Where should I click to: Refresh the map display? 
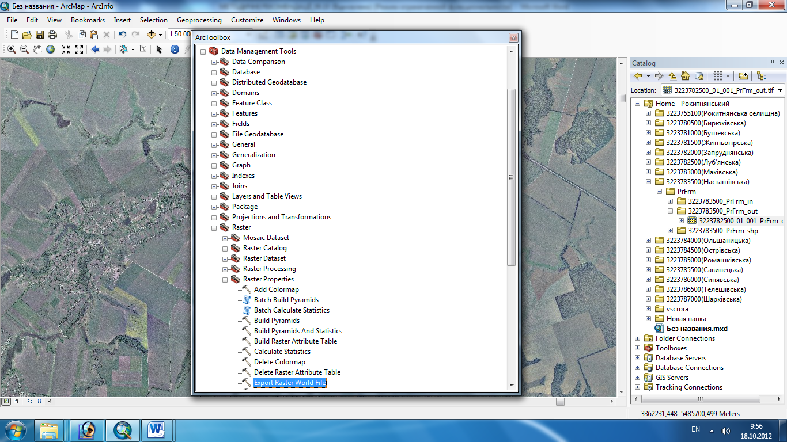click(29, 401)
